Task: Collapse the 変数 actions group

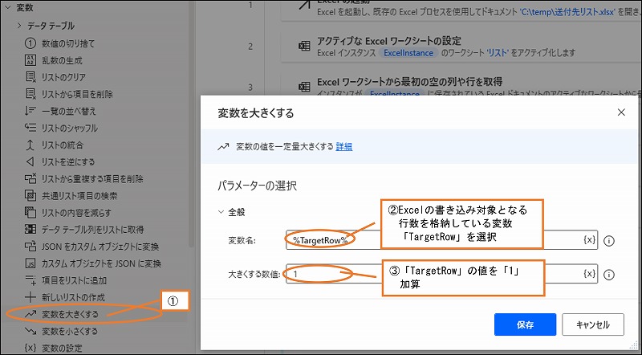Action: [8, 7]
